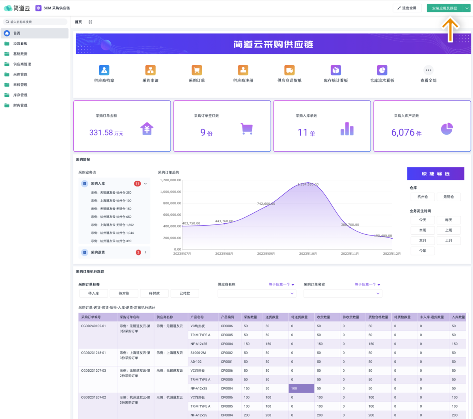Open the 供应商档案 shortcut icon

click(x=104, y=70)
